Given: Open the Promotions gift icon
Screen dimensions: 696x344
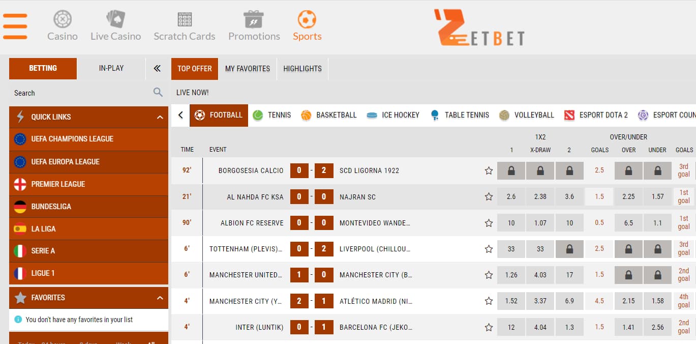Looking at the screenshot, I should click(x=254, y=20).
